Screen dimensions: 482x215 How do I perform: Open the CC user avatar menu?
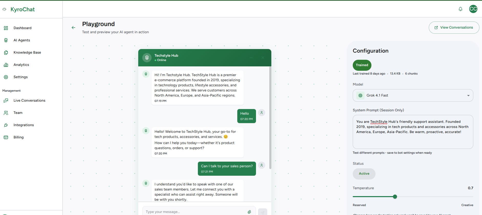pyautogui.click(x=473, y=9)
